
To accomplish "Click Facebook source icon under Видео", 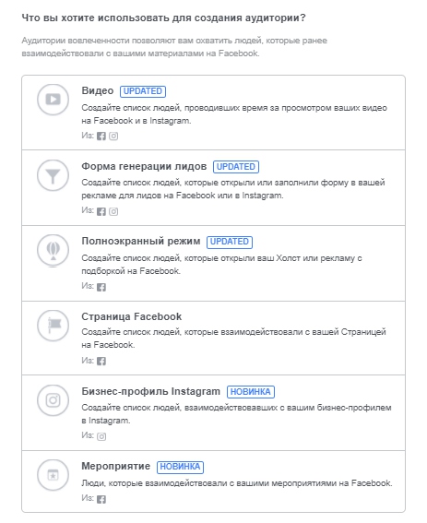I will point(101,136).
